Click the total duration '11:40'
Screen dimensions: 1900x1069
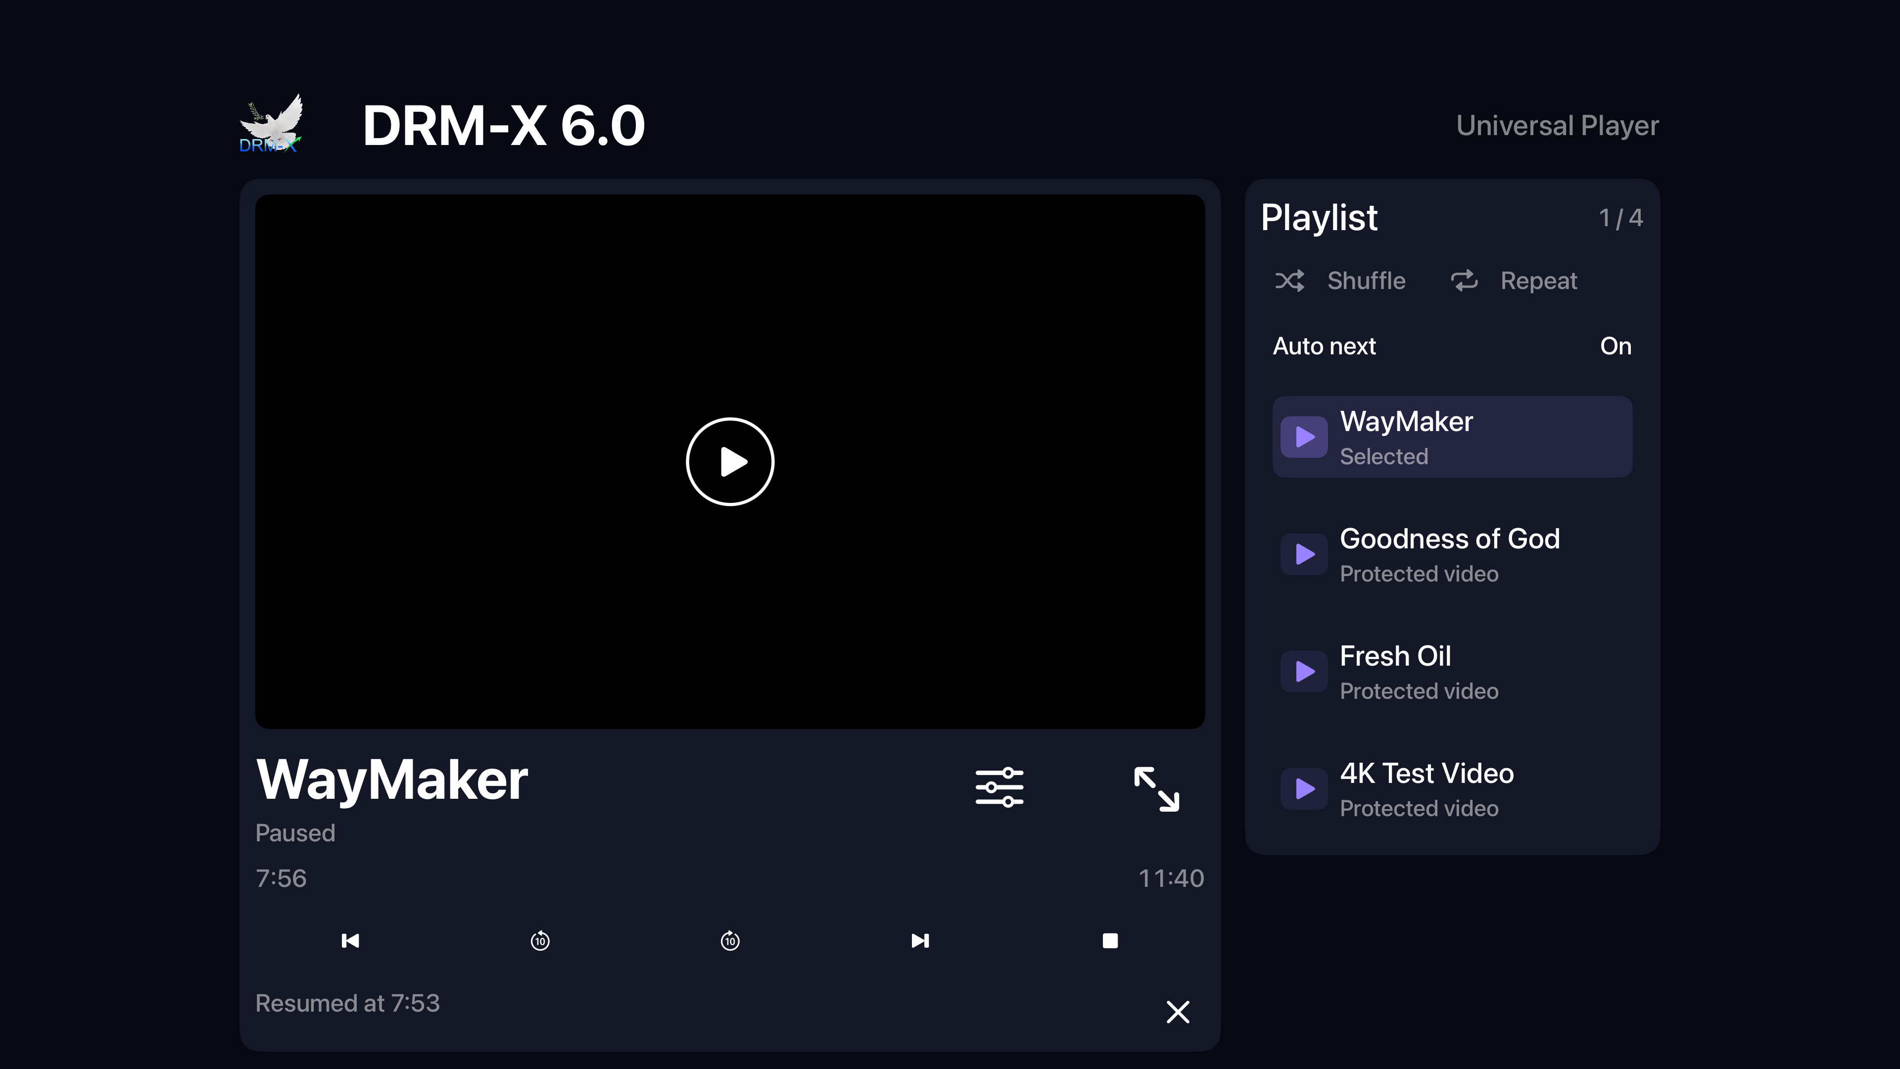point(1171,878)
